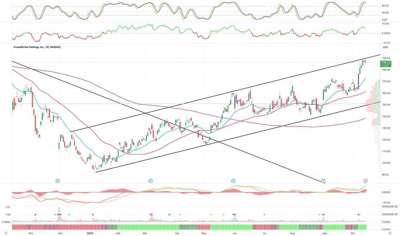Click the Feb label on the time axis
The width and height of the screenshot is (400, 236).
(x=118, y=233)
